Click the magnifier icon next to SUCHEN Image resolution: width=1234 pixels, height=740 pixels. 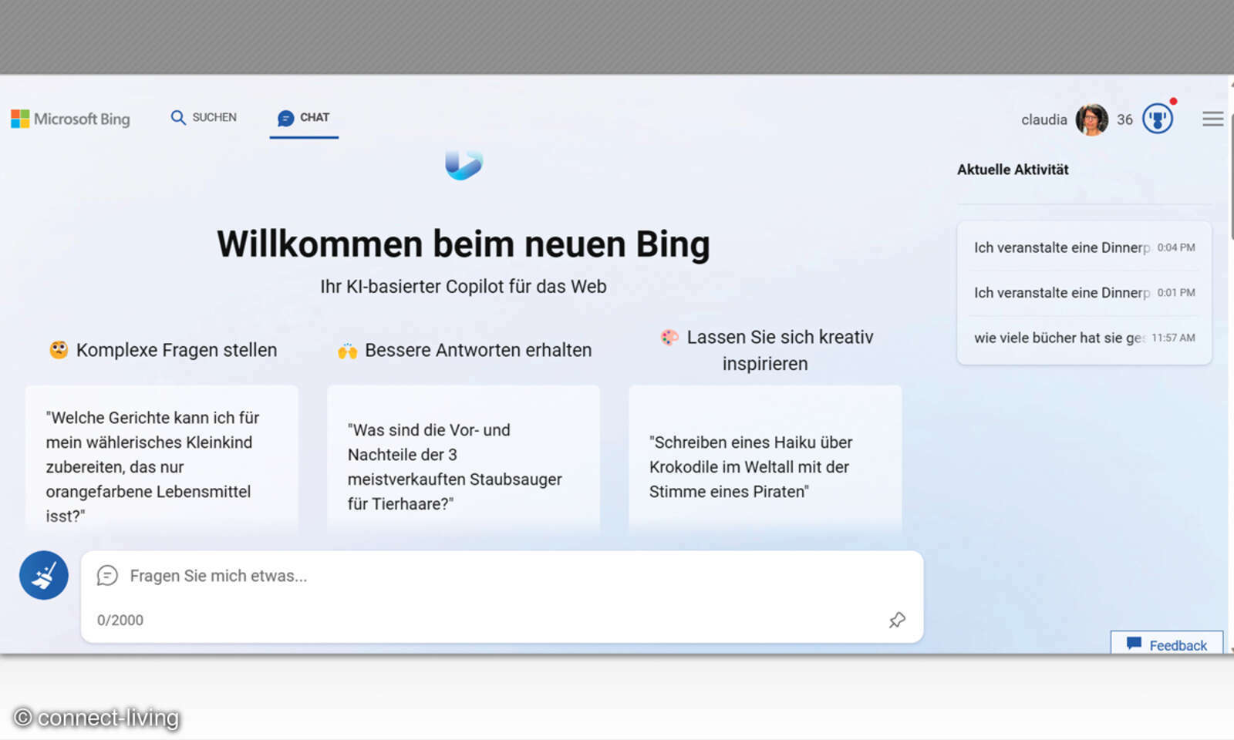click(178, 117)
